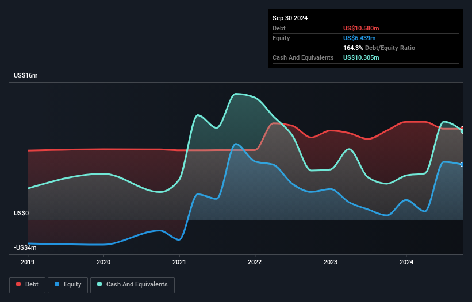Select the 2023 x-axis label

331,262
